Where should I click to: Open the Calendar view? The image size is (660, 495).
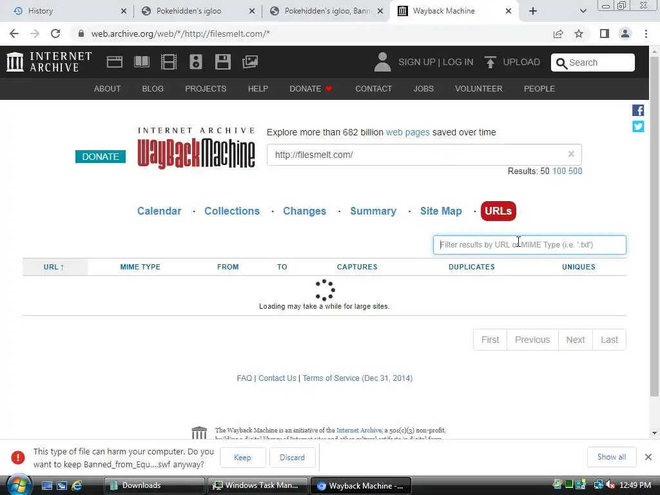click(x=159, y=211)
